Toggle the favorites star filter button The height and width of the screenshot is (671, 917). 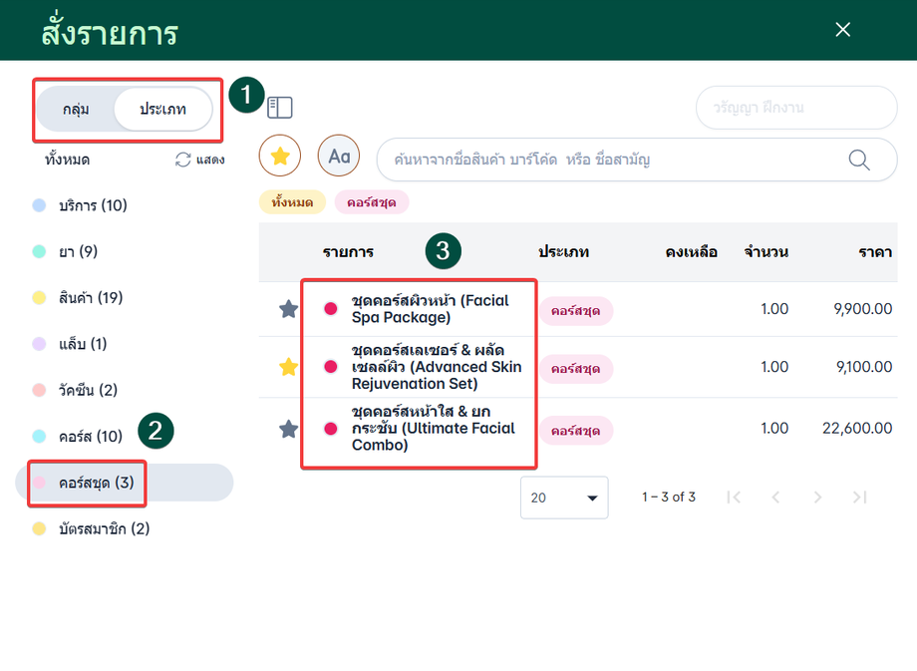point(280,157)
